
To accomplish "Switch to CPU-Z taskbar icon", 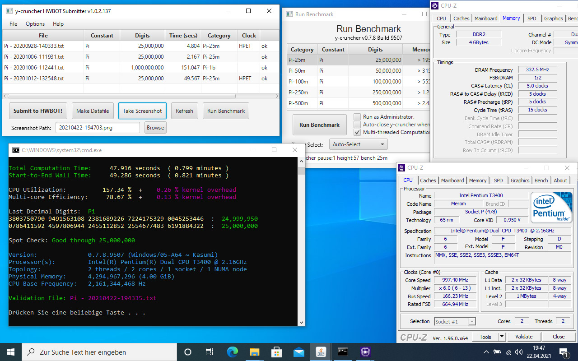I will (365, 352).
